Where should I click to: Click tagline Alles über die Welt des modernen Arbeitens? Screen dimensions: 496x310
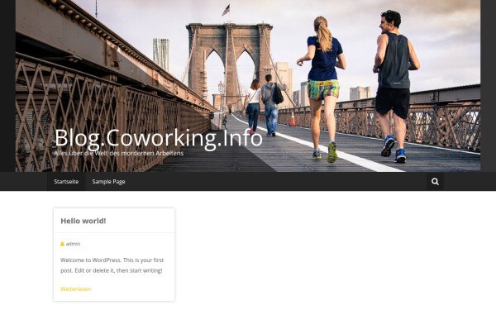[118, 154]
